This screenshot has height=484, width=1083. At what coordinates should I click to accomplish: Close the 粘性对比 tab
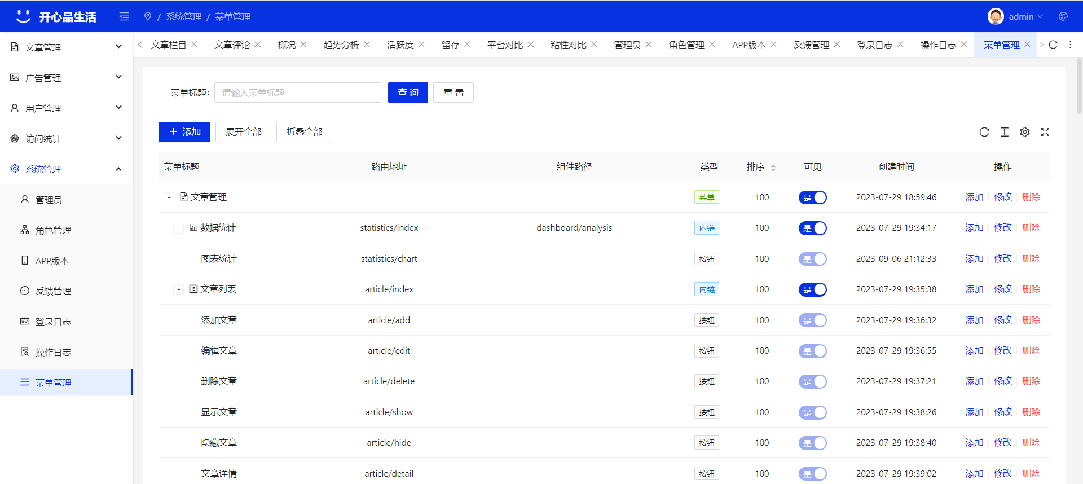(x=594, y=45)
